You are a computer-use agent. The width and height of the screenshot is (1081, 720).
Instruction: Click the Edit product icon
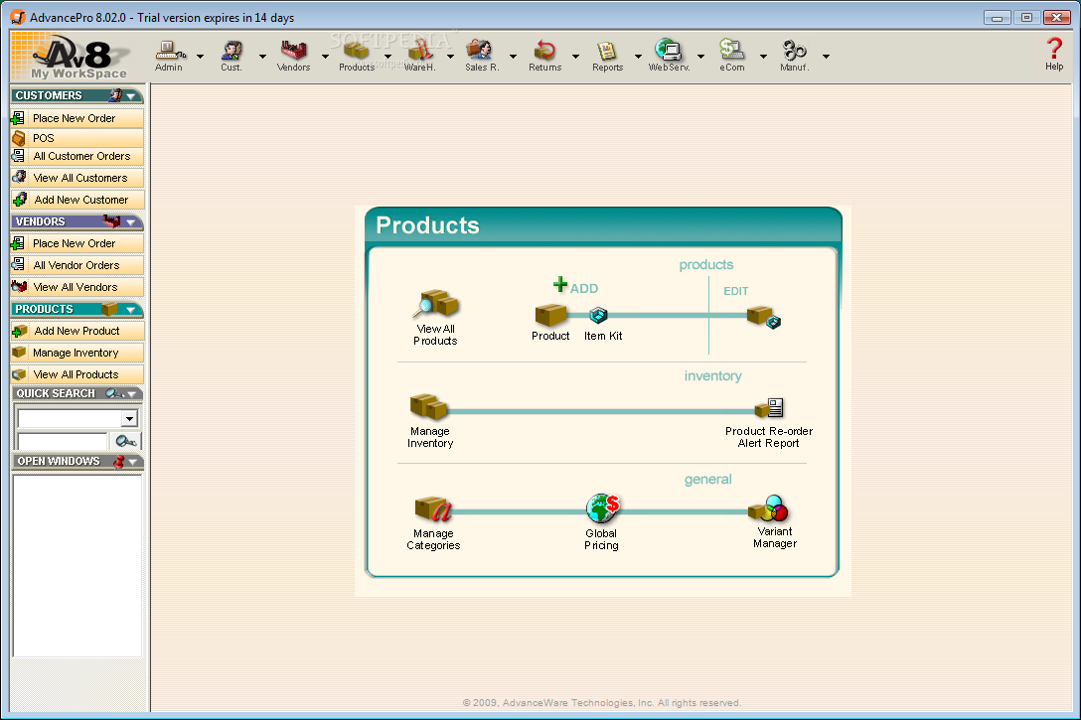(x=764, y=317)
